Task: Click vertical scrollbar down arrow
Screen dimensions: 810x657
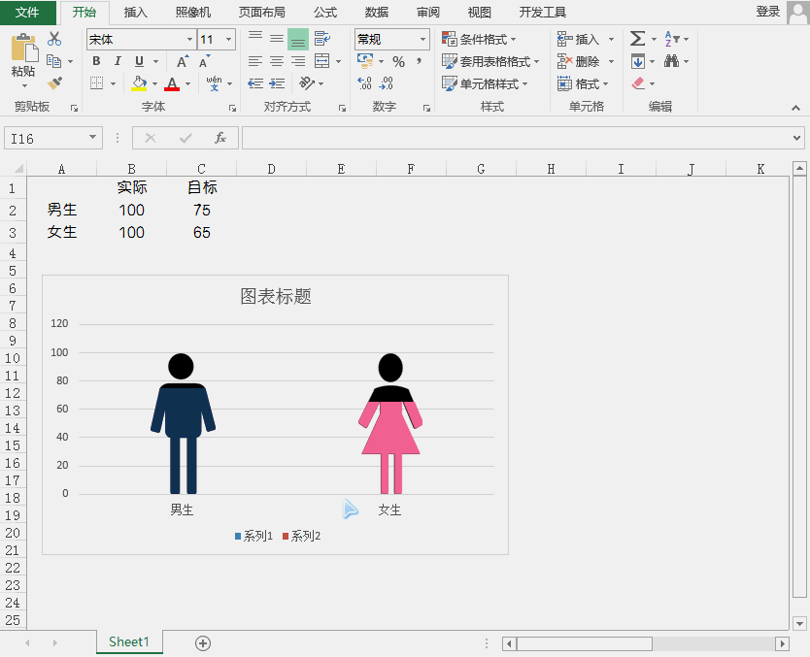Action: (x=799, y=623)
